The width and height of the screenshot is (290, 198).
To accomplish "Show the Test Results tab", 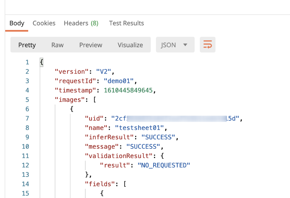I will tap(126, 23).
